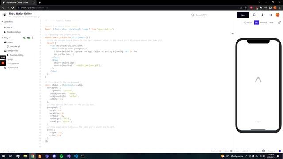
Task: Open a new browser tab
Action: (x=40, y=3)
